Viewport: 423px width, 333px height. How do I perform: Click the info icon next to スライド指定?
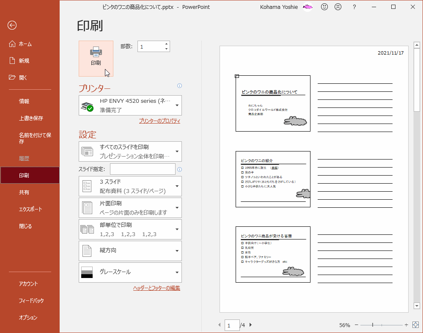[x=179, y=169]
